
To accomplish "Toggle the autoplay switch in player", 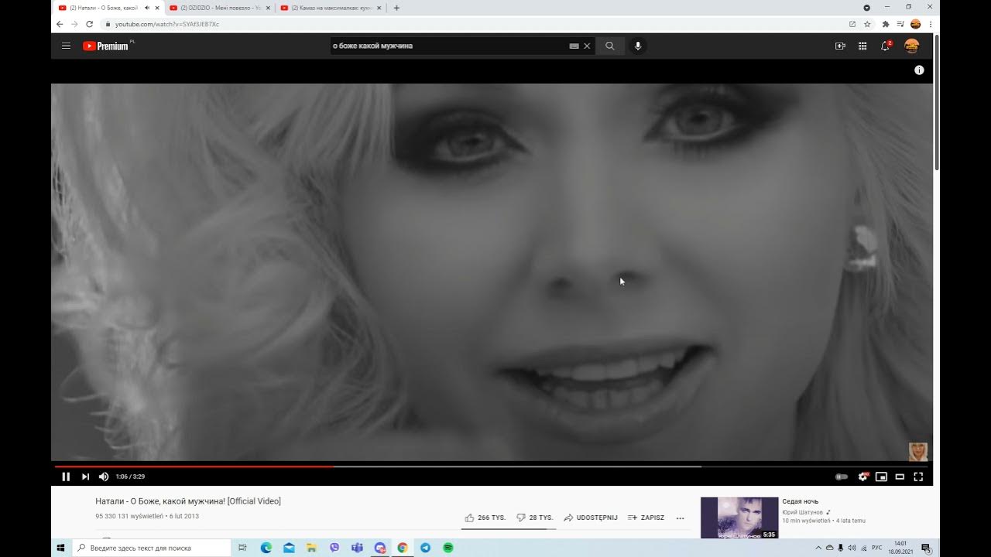I will (x=842, y=477).
